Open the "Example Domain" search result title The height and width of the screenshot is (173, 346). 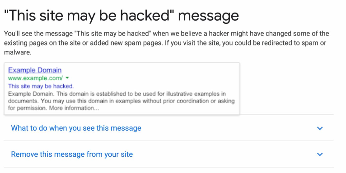coord(35,70)
